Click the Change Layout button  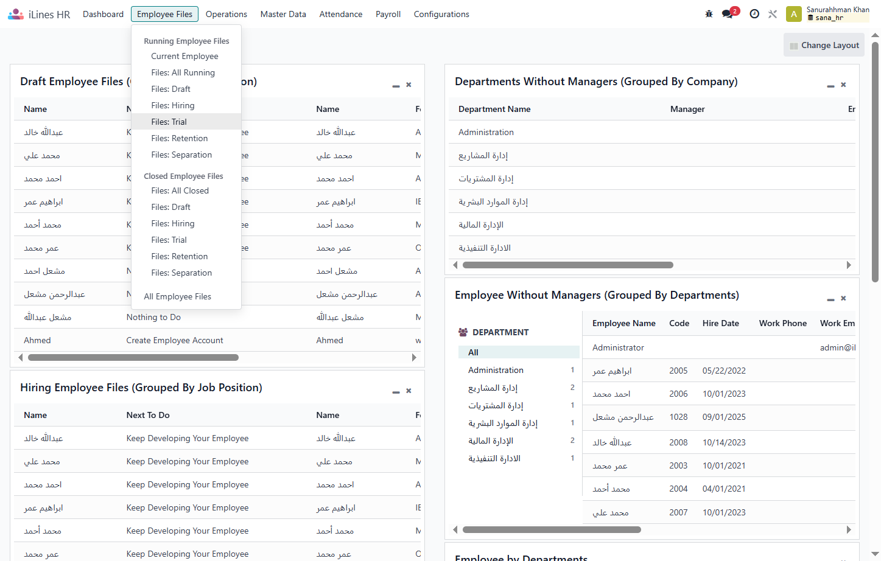(824, 45)
